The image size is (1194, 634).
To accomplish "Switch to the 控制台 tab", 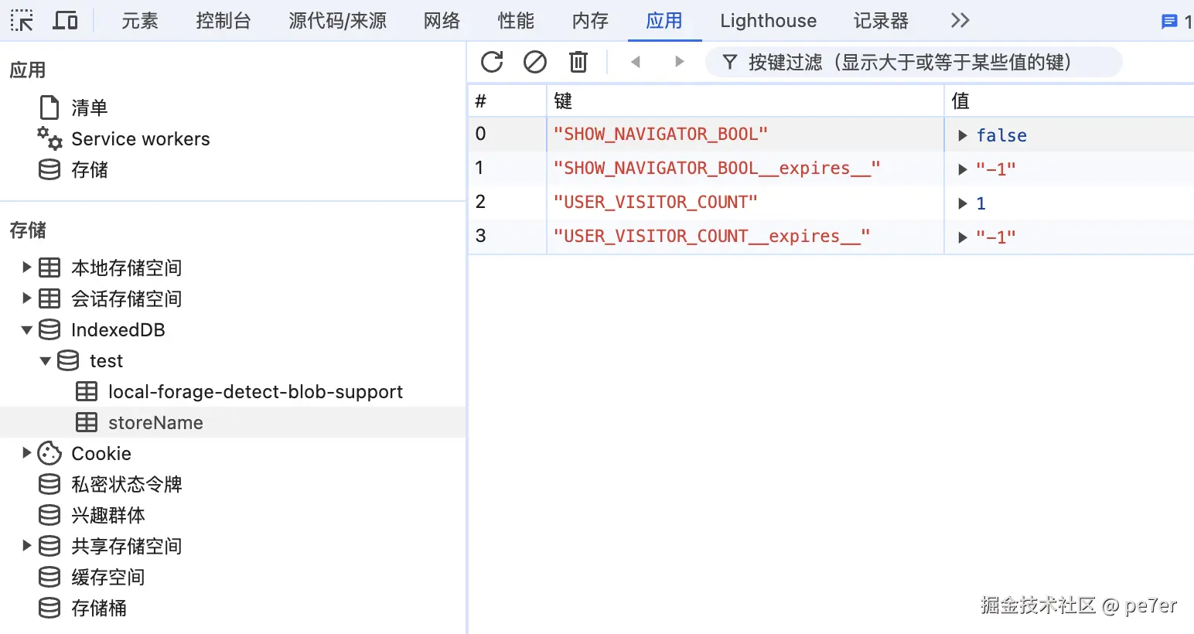I will [x=223, y=21].
